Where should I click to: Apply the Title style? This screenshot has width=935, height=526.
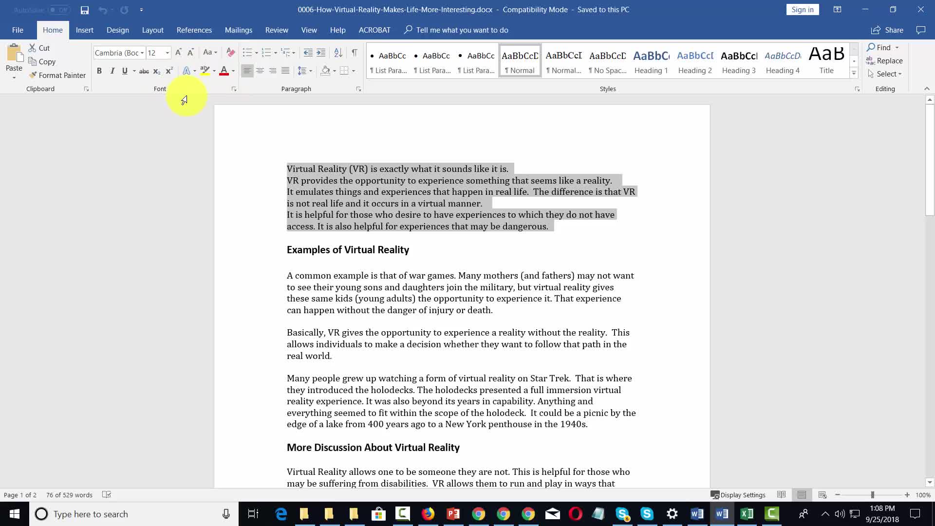point(826,61)
